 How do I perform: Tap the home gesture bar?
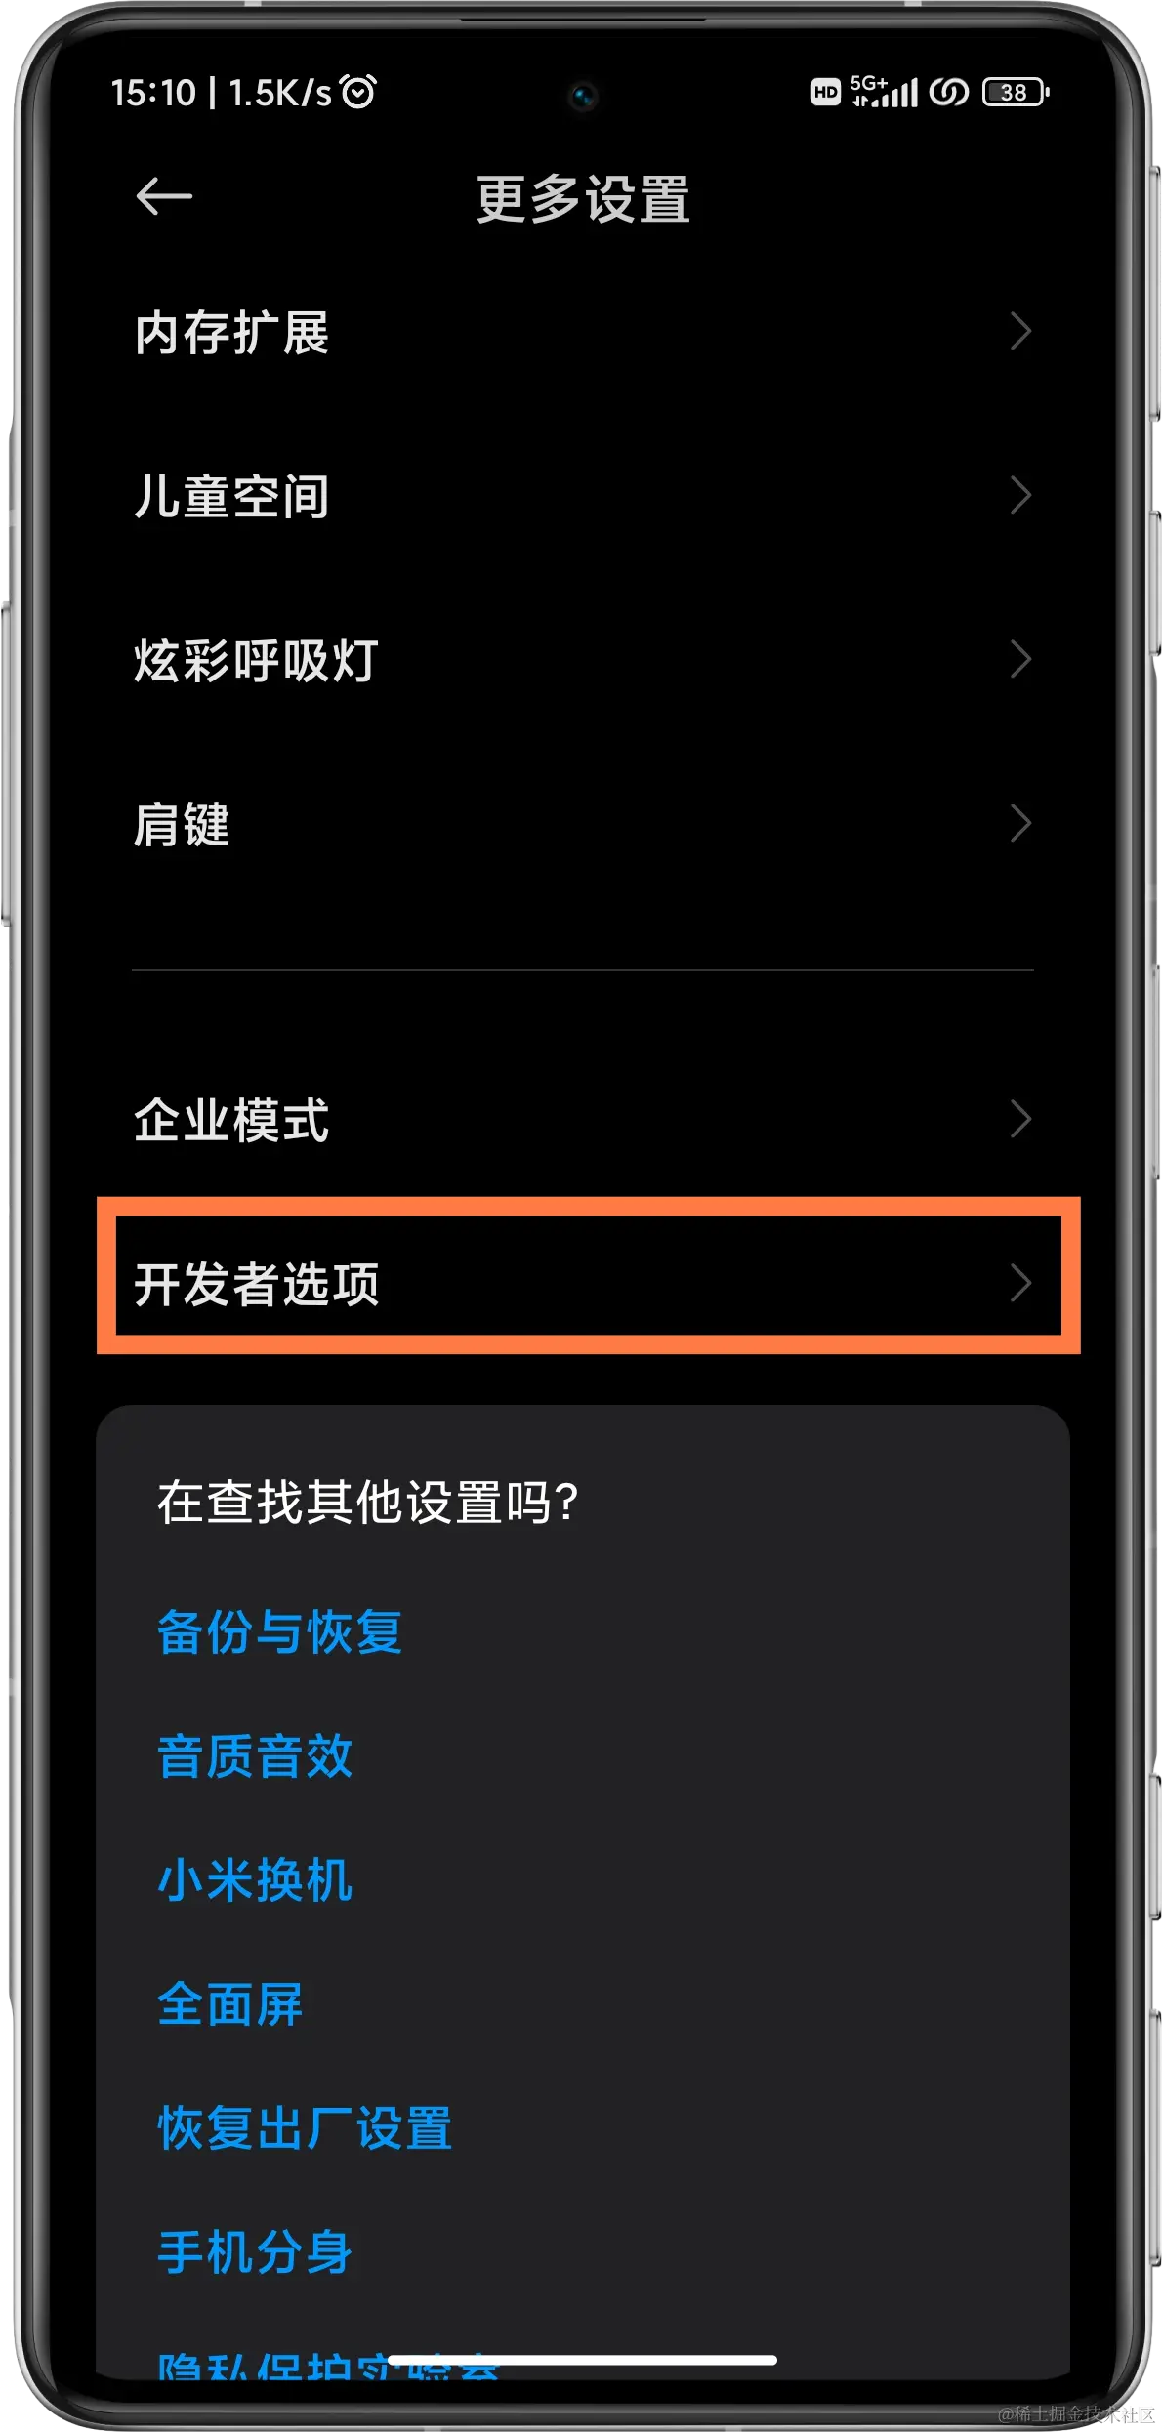click(x=582, y=2360)
